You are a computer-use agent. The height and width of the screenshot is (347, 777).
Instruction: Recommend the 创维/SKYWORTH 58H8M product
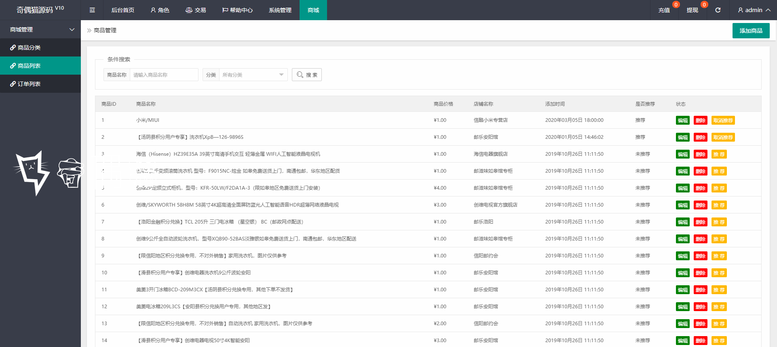719,205
